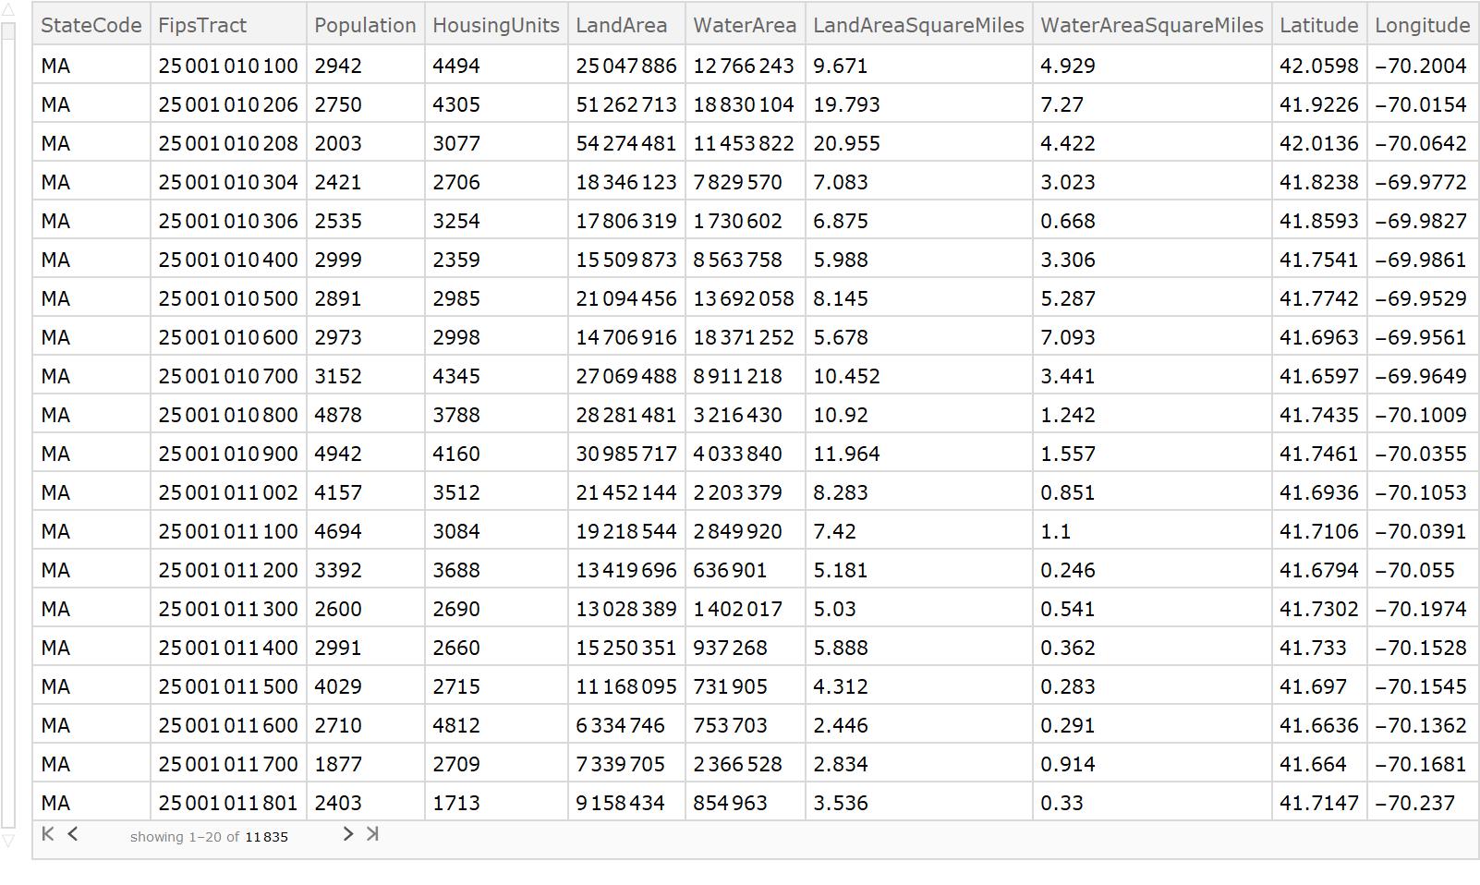This screenshot has width=1480, height=885.
Task: Click the scroll up arrow on left scrollbar
Action: pos(7,10)
